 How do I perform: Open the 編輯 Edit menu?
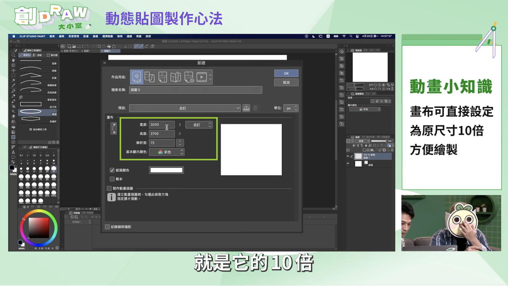click(62, 36)
